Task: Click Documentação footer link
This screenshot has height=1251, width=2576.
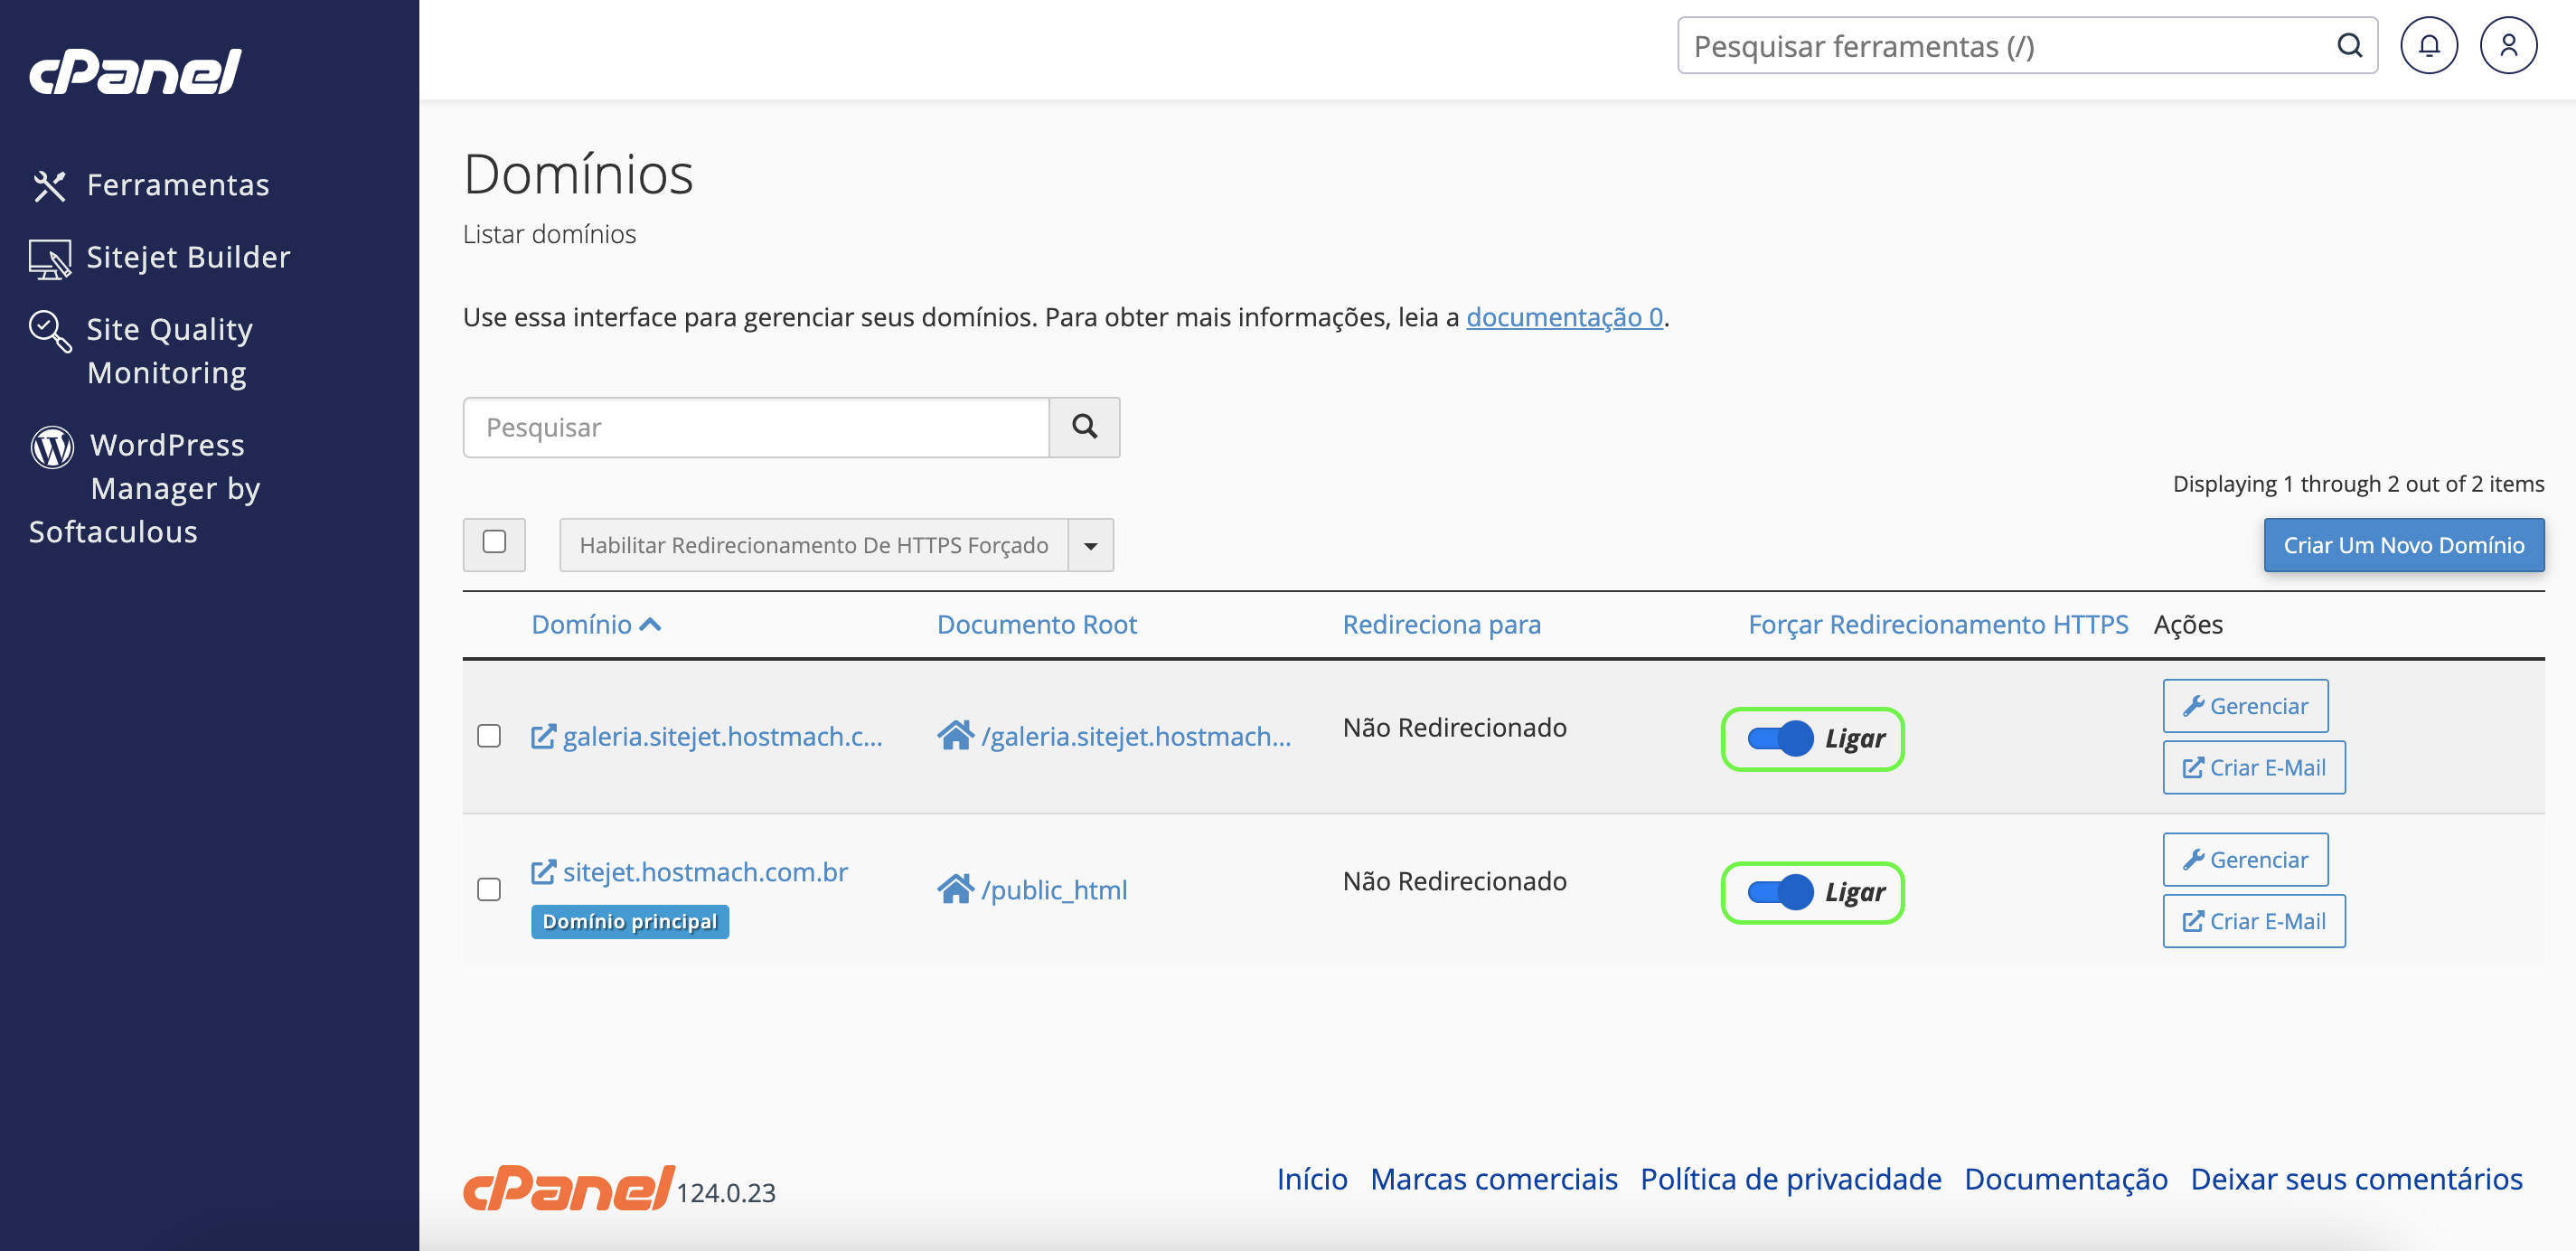Action: click(2065, 1180)
